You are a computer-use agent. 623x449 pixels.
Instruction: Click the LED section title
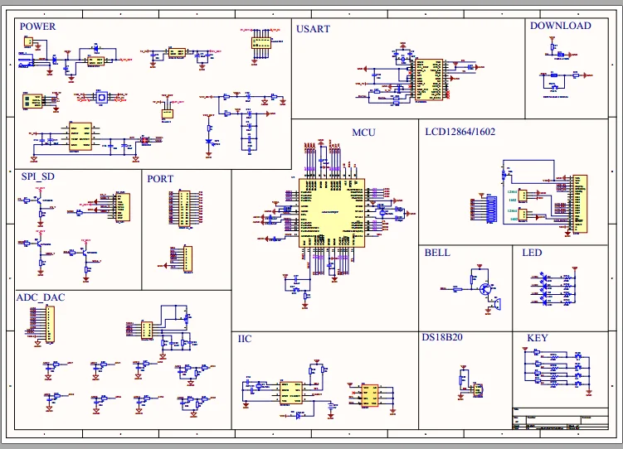point(532,253)
